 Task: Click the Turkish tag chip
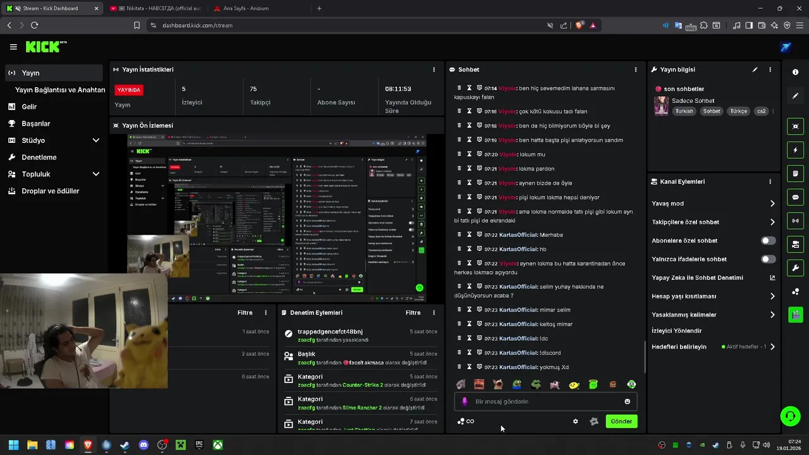coord(684,111)
